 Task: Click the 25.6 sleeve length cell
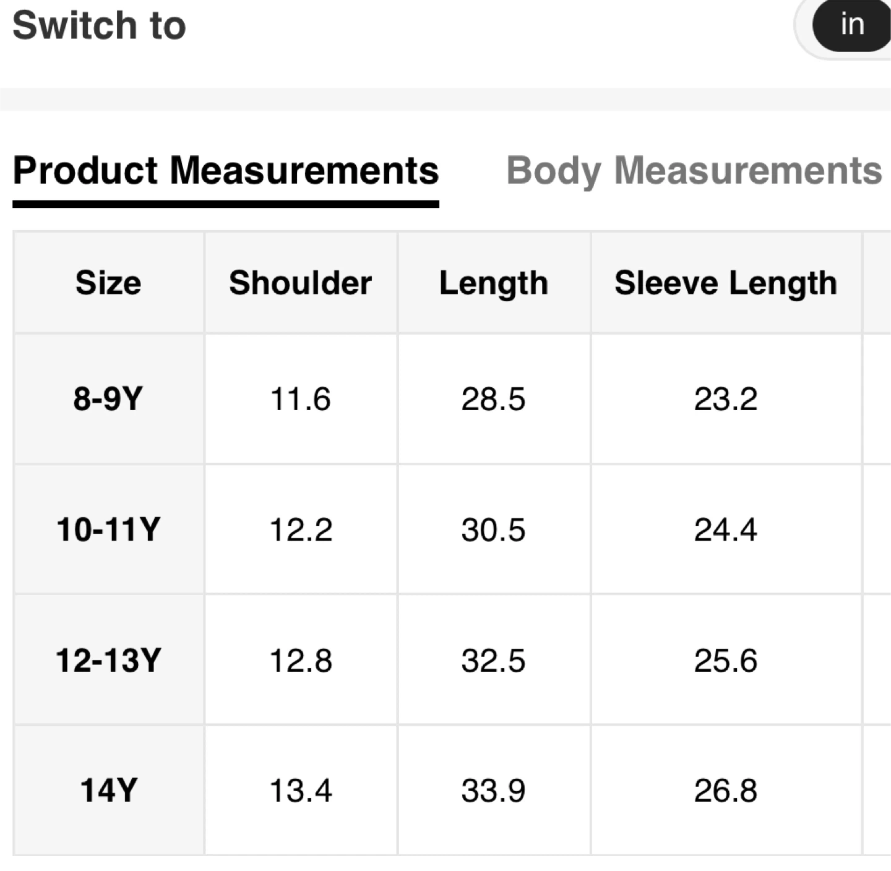coord(726,660)
